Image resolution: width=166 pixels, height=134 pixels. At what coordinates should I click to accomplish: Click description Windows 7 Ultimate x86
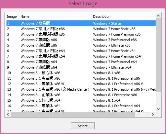(112, 45)
